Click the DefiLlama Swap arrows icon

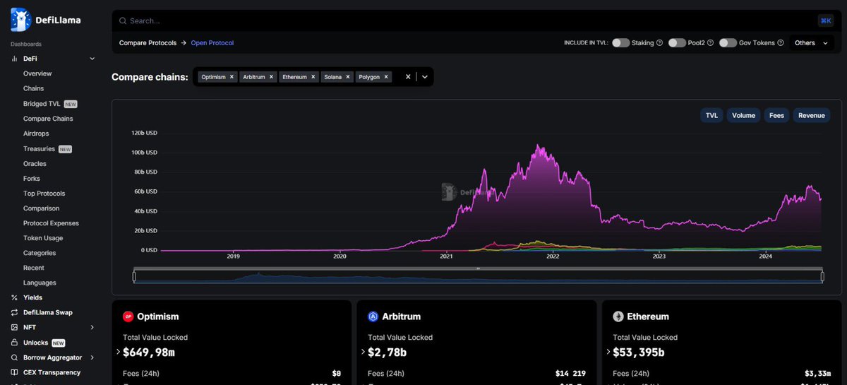tap(15, 313)
